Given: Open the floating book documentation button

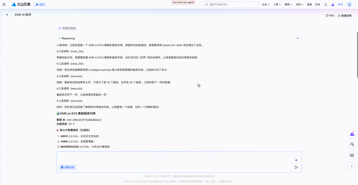Looking at the screenshot, I should [x=352, y=155].
